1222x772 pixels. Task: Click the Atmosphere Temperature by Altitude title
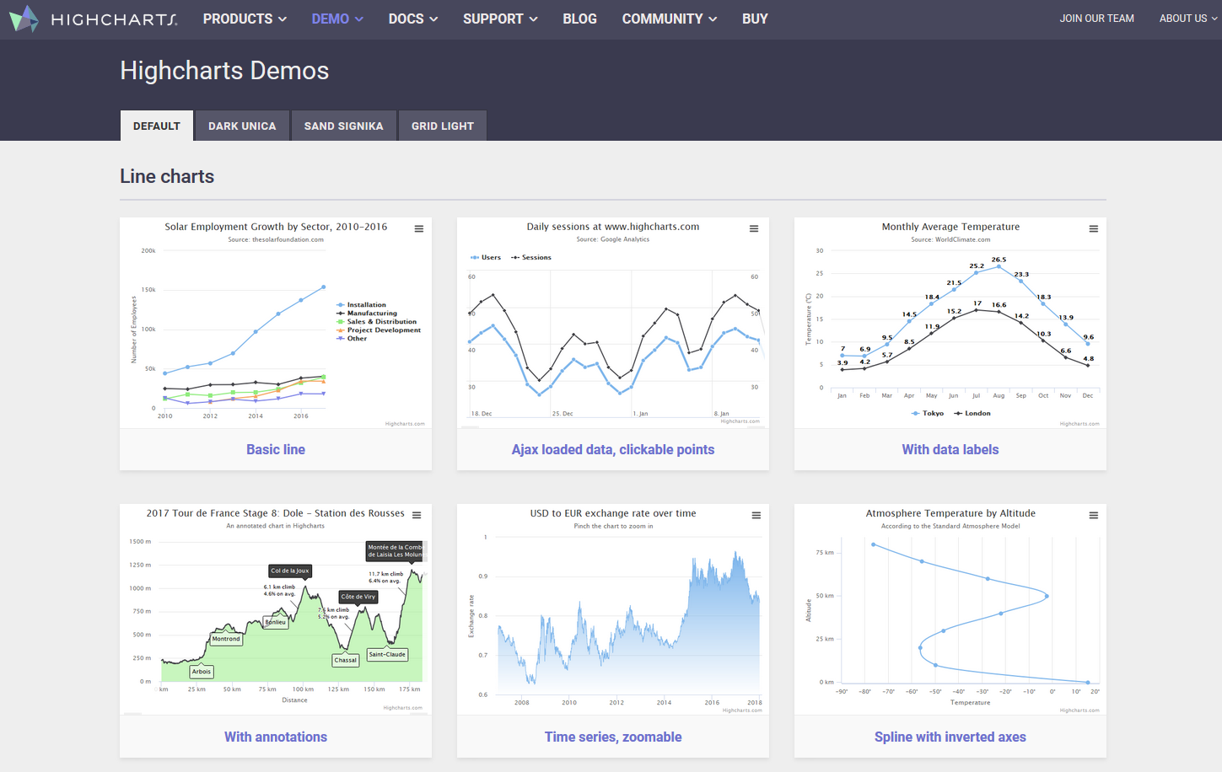tap(950, 513)
